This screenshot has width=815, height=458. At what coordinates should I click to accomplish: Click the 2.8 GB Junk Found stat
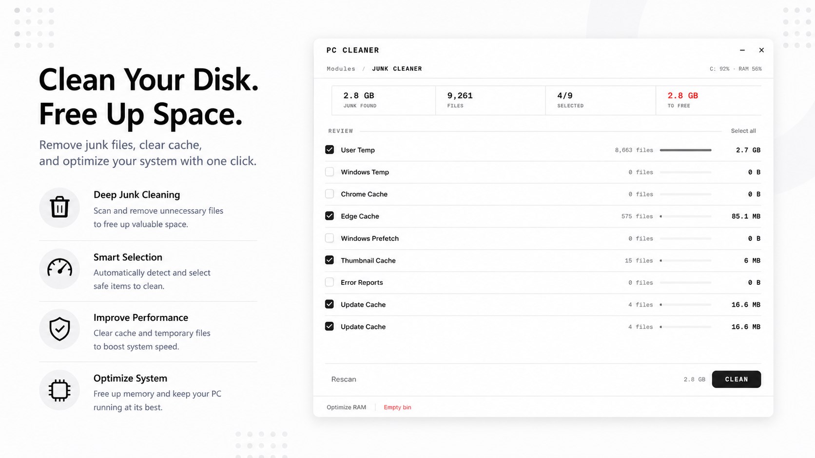384,100
